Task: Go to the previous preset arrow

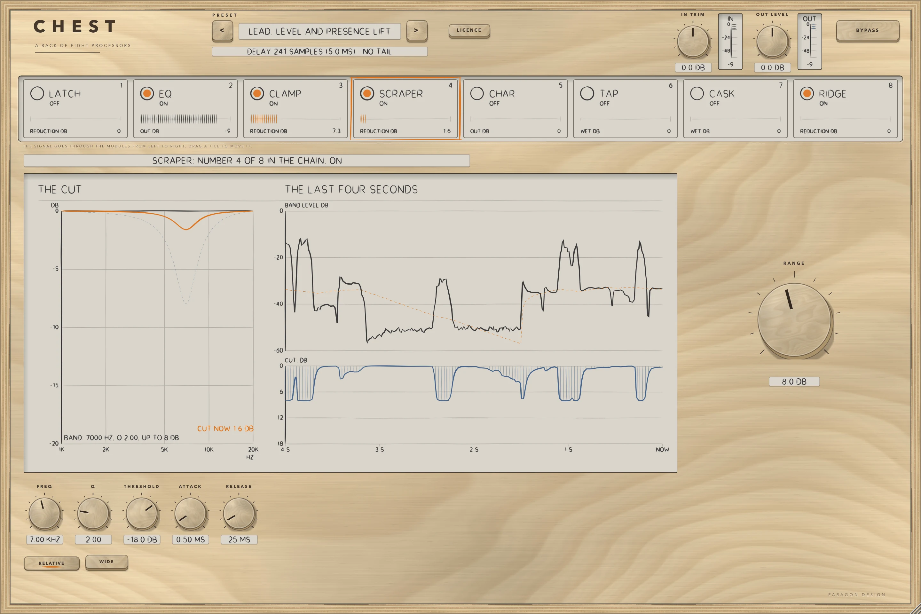Action: click(222, 31)
